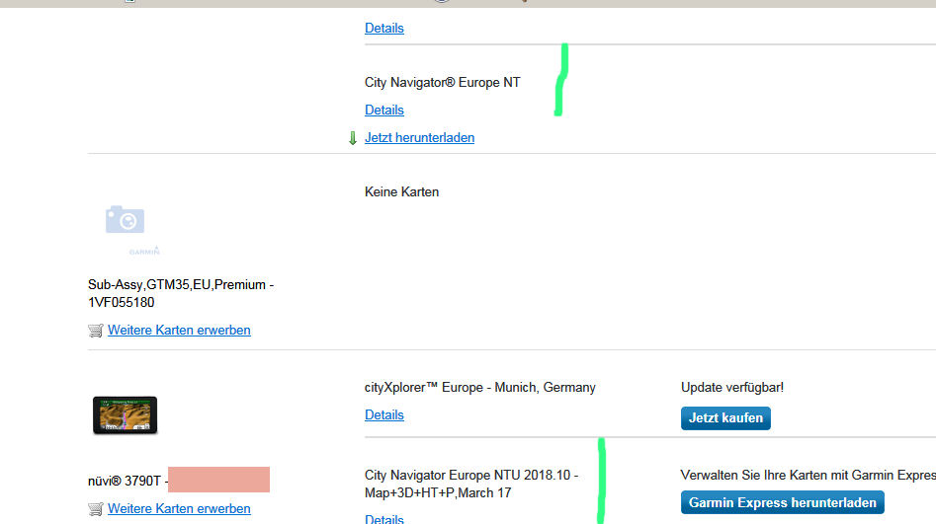Select the 'City Navigator® Europe NT' text
This screenshot has width=936, height=524.
click(443, 82)
